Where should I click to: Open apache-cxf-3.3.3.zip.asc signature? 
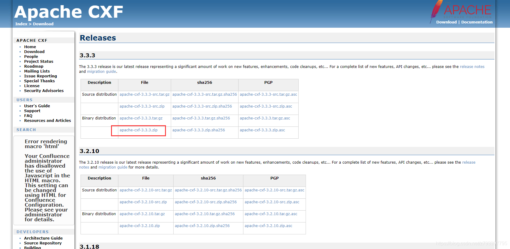[262, 130]
